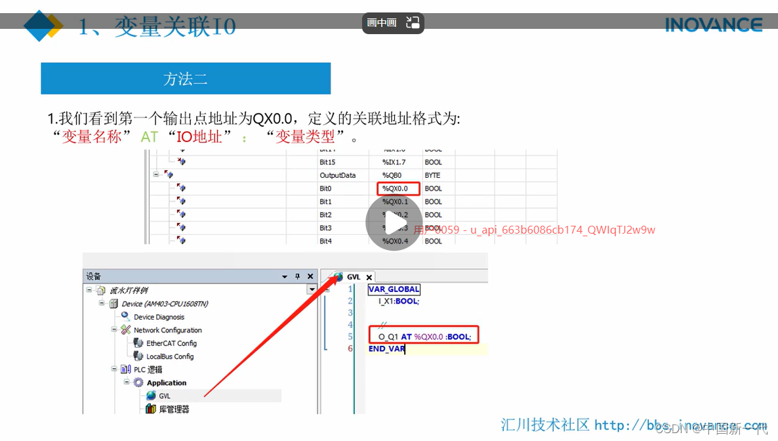Screen dimensions: 778x441
Task: Select 流水灯样例 in device tree
Action: (129, 291)
